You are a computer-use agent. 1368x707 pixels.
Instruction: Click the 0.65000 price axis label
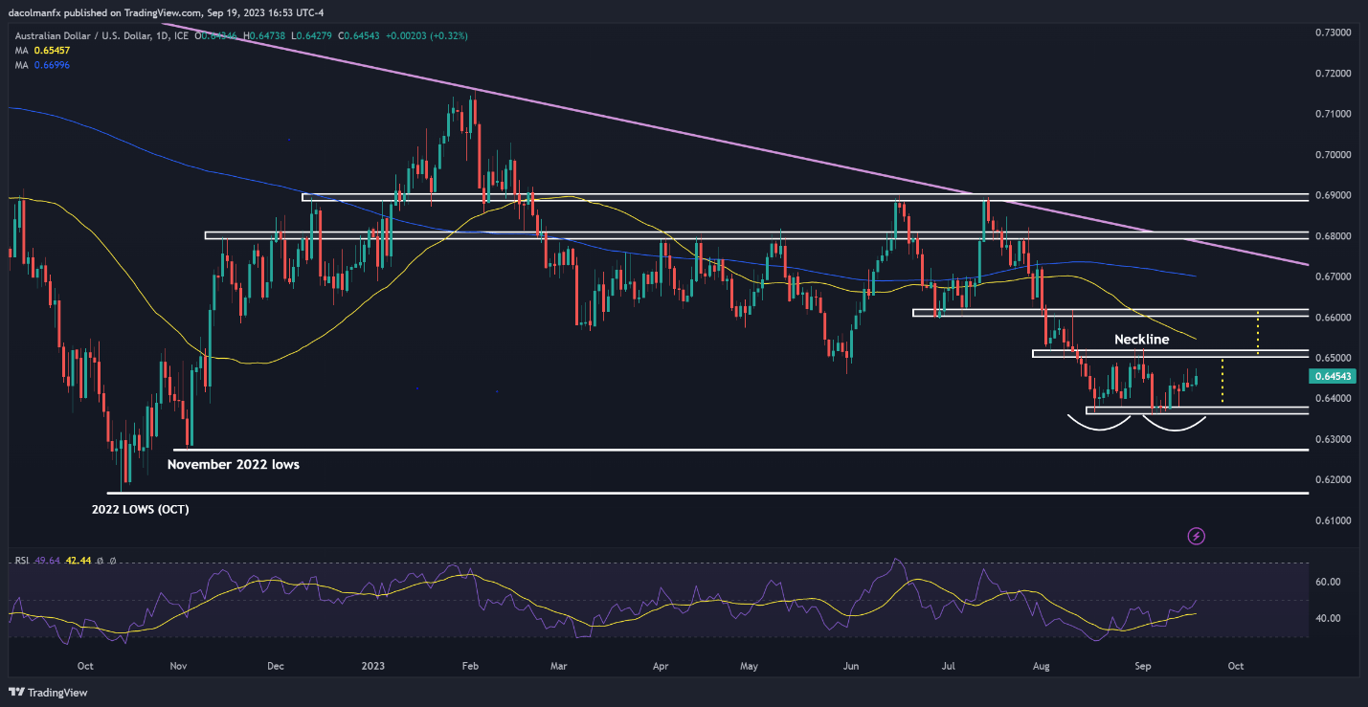pyautogui.click(x=1333, y=358)
